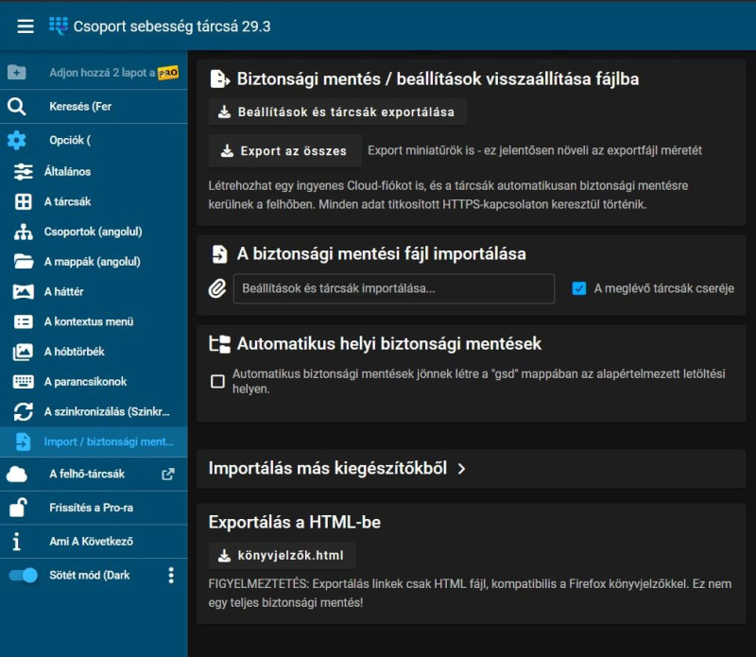Open the hamburger menu icon
This screenshot has height=657, width=756.
(26, 26)
